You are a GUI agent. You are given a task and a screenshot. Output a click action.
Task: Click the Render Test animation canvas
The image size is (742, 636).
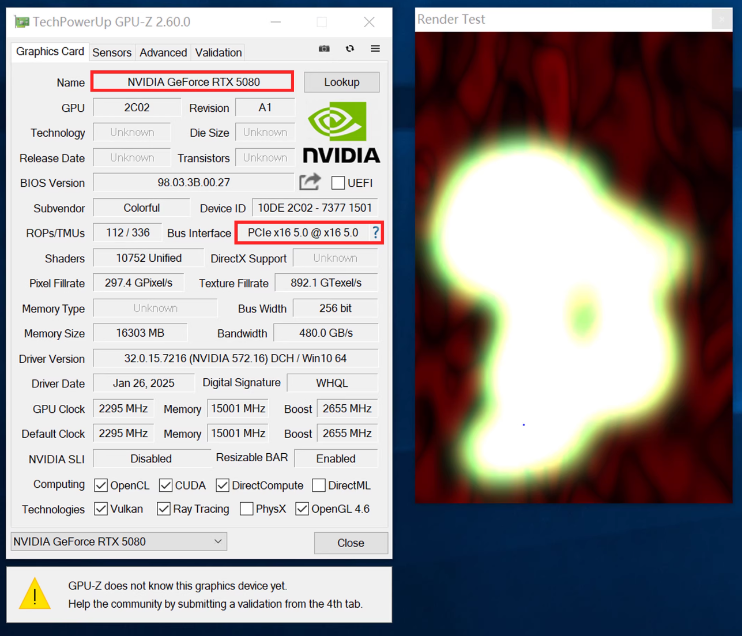(574, 267)
